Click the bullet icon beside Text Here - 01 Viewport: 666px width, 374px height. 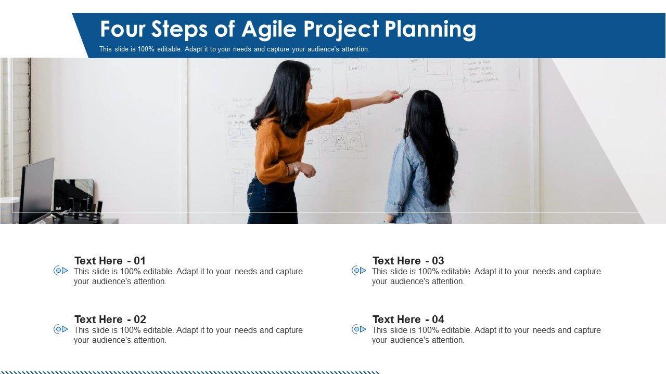(x=61, y=271)
